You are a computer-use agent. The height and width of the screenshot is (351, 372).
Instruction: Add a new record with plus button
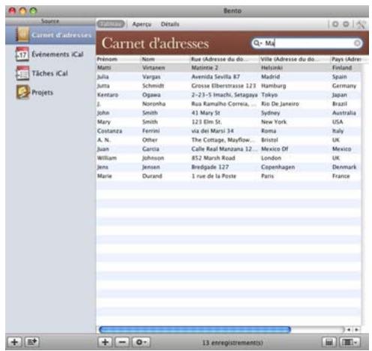tap(105, 342)
